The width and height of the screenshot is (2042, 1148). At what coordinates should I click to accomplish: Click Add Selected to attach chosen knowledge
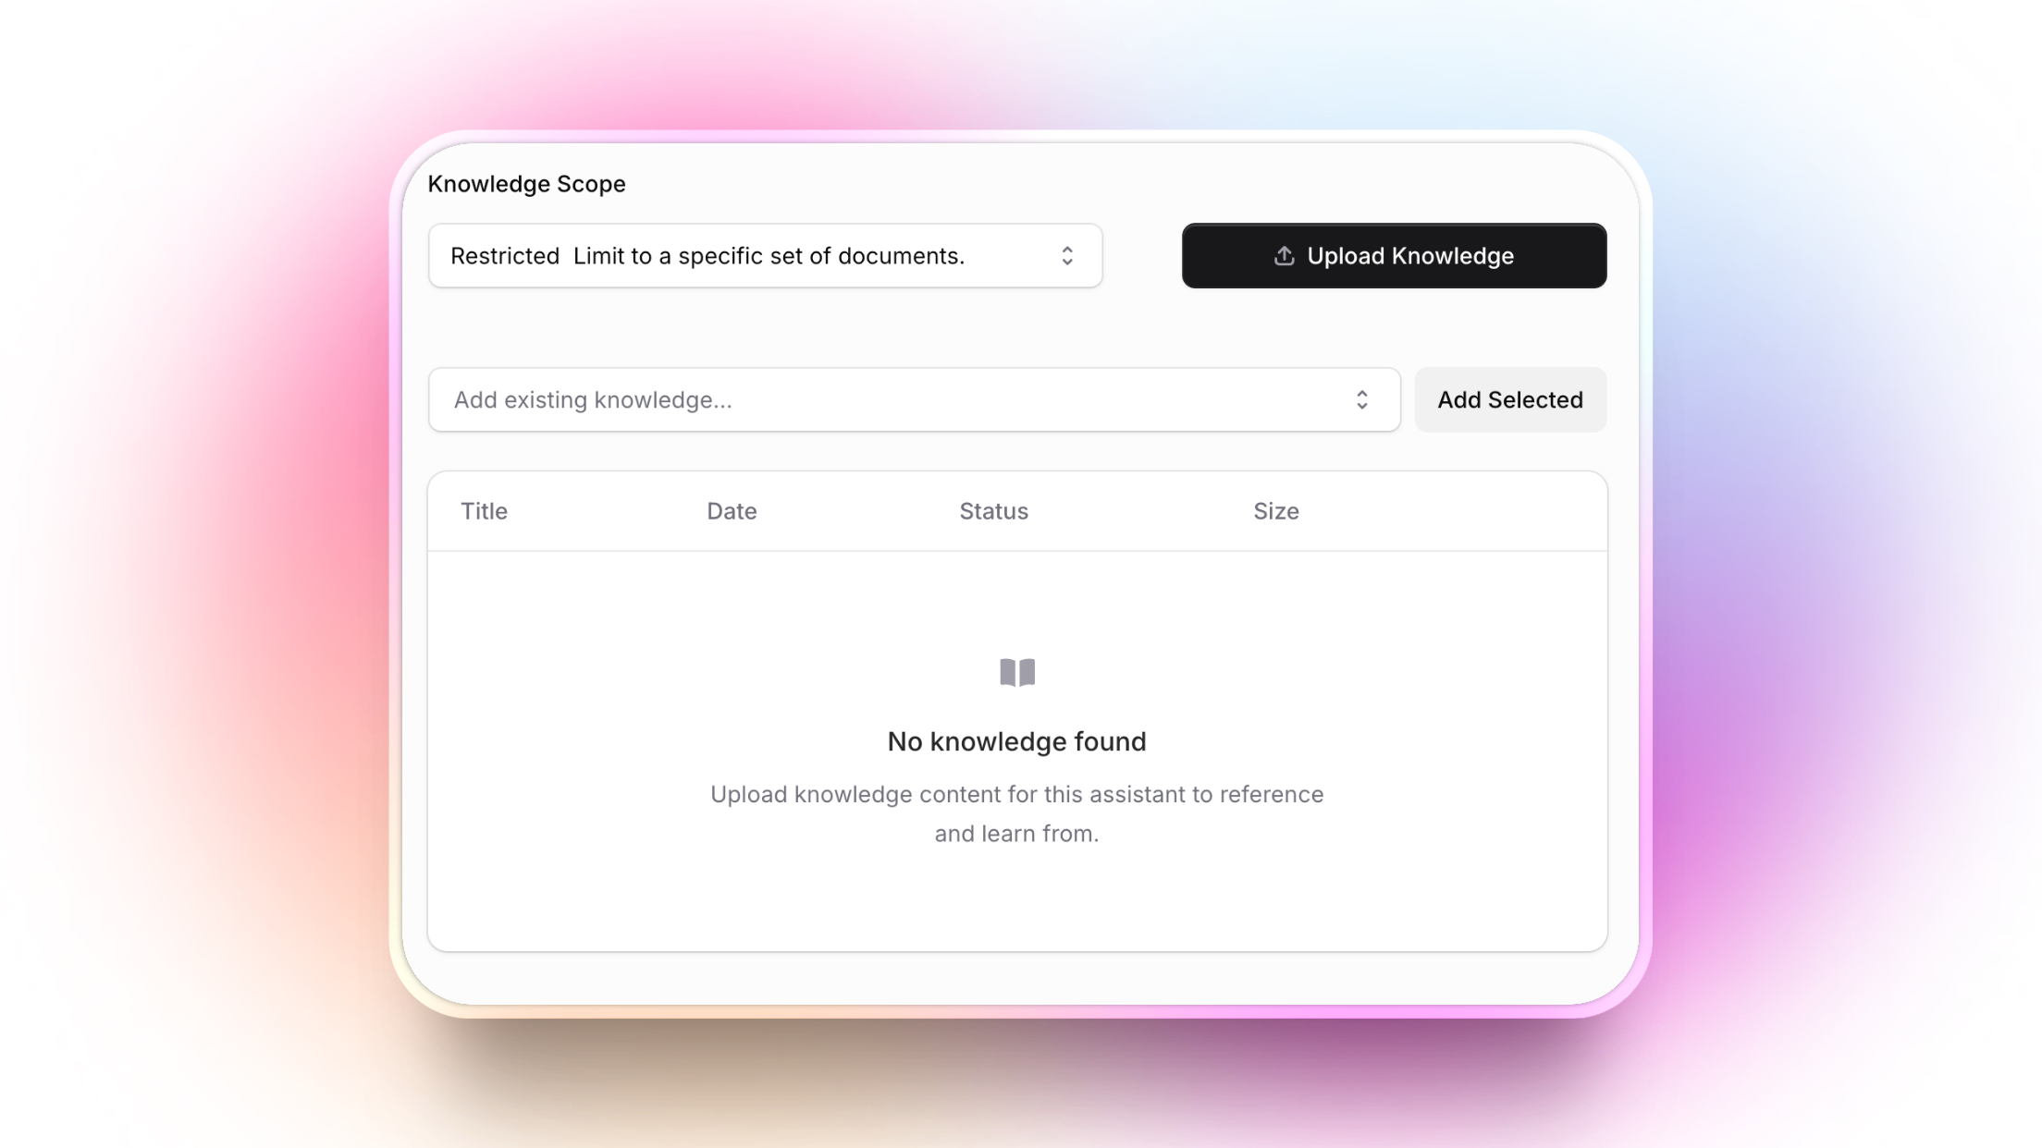1509,399
